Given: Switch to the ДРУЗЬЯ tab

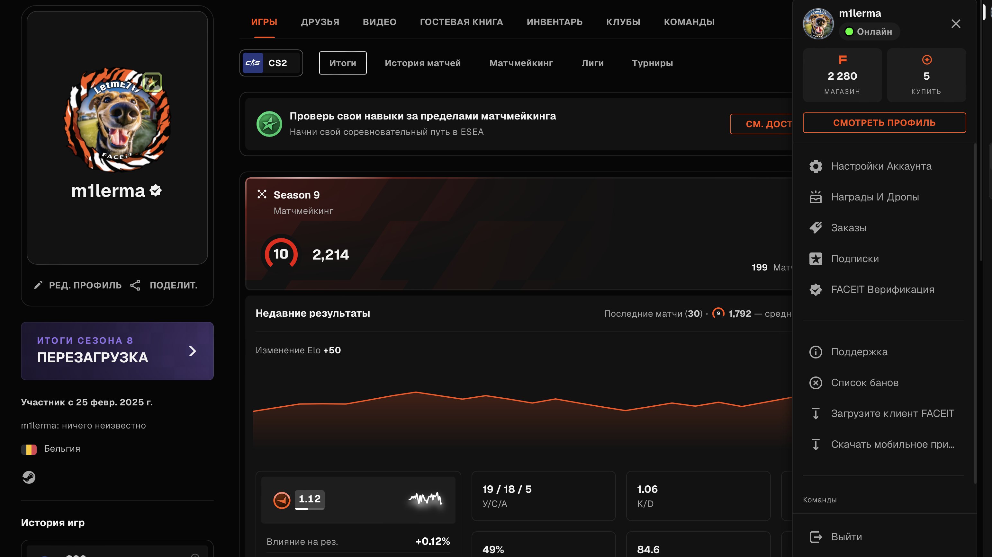Looking at the screenshot, I should (x=320, y=22).
